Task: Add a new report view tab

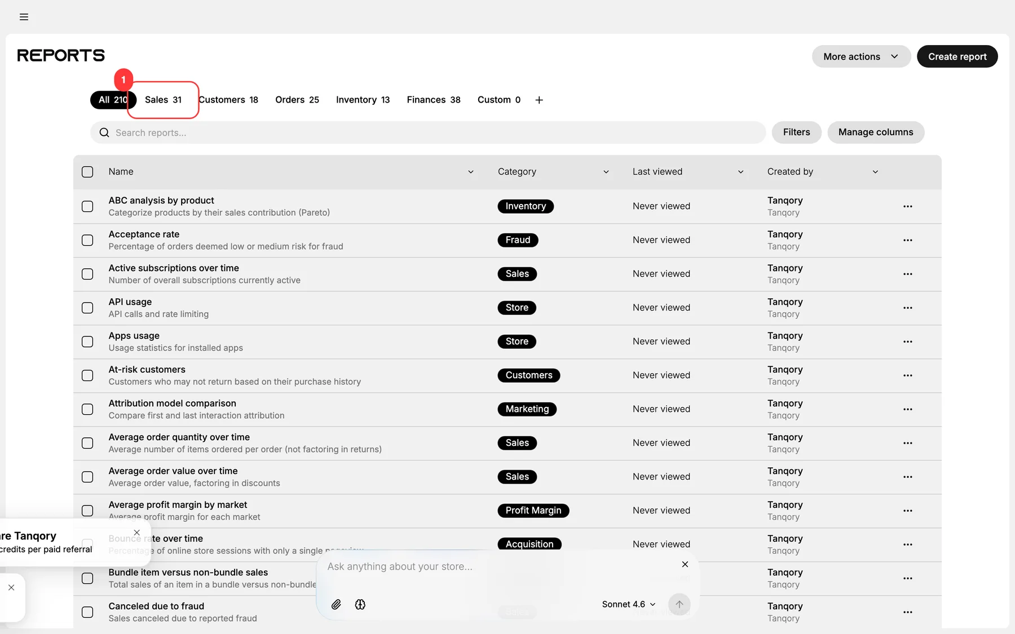Action: 539,100
